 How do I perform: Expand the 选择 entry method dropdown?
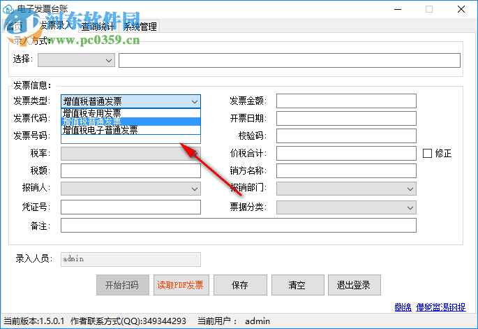click(x=76, y=60)
